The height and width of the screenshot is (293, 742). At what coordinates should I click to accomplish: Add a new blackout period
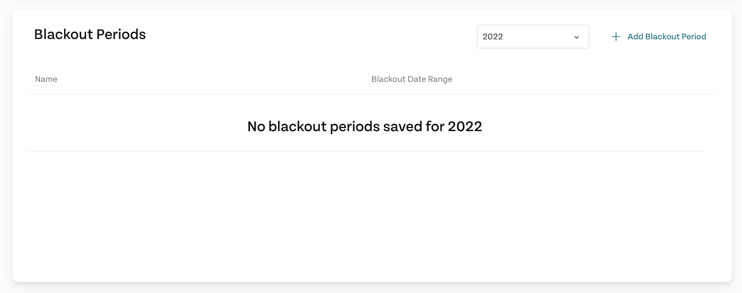(x=659, y=37)
